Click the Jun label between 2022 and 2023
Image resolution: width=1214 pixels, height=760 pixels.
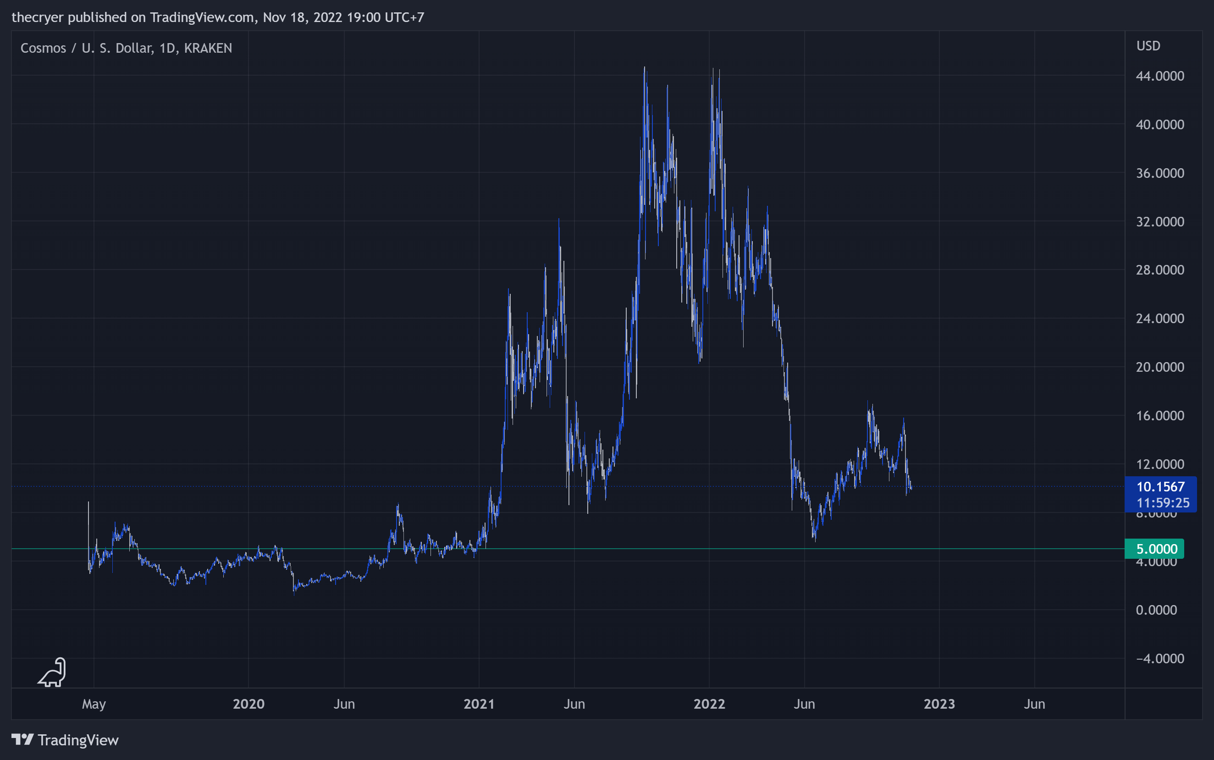(x=804, y=704)
